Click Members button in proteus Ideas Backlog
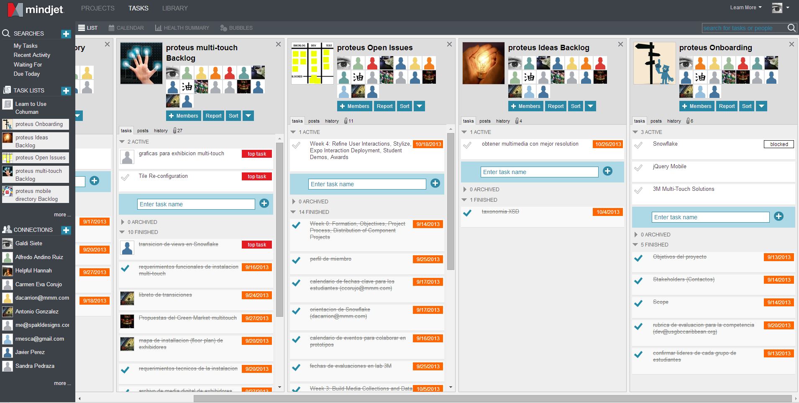The height and width of the screenshot is (403, 799). [526, 106]
